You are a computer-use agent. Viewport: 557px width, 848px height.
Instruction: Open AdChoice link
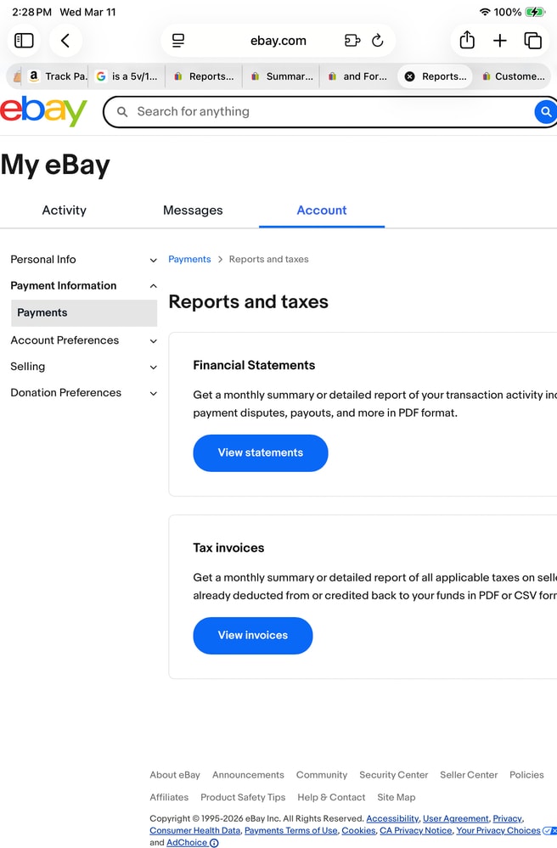pyautogui.click(x=187, y=843)
